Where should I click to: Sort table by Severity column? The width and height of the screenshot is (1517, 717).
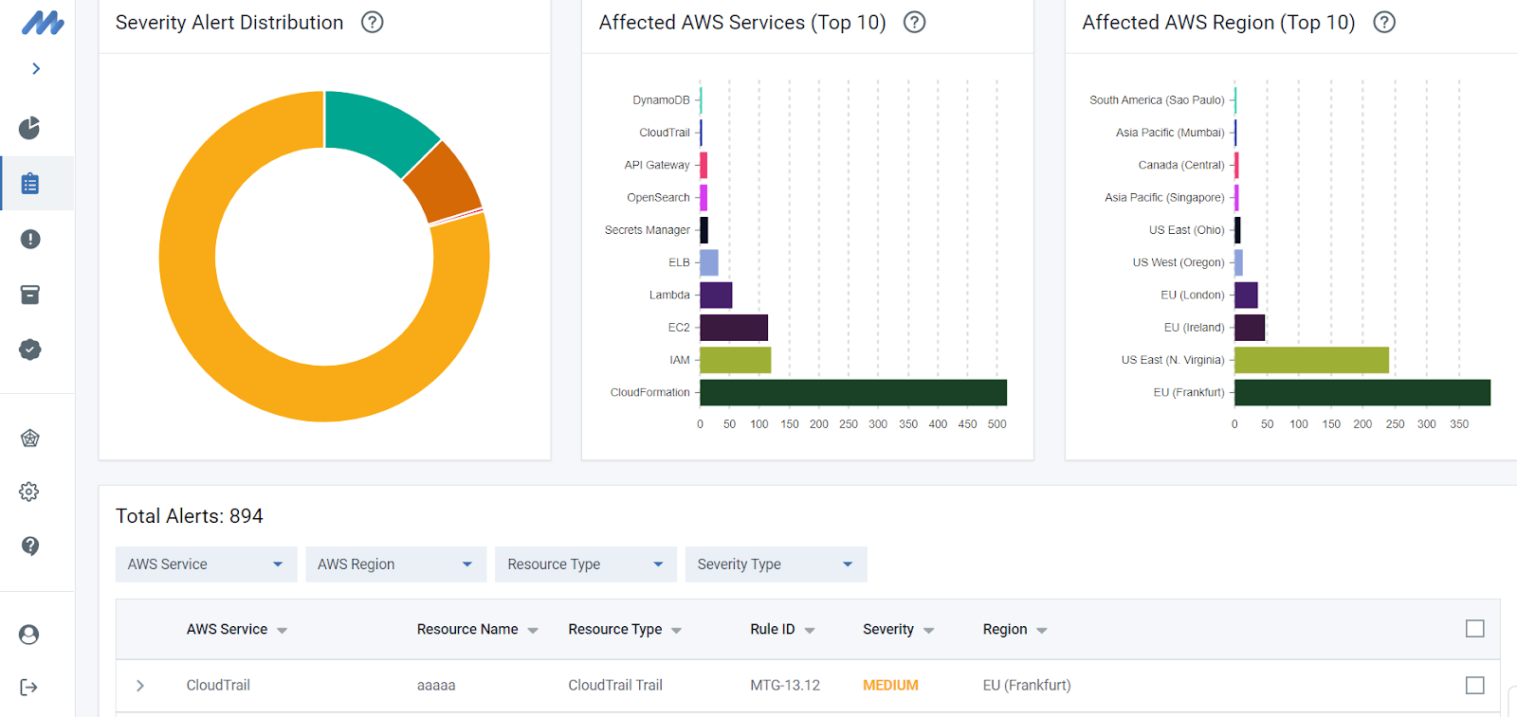pyautogui.click(x=898, y=629)
